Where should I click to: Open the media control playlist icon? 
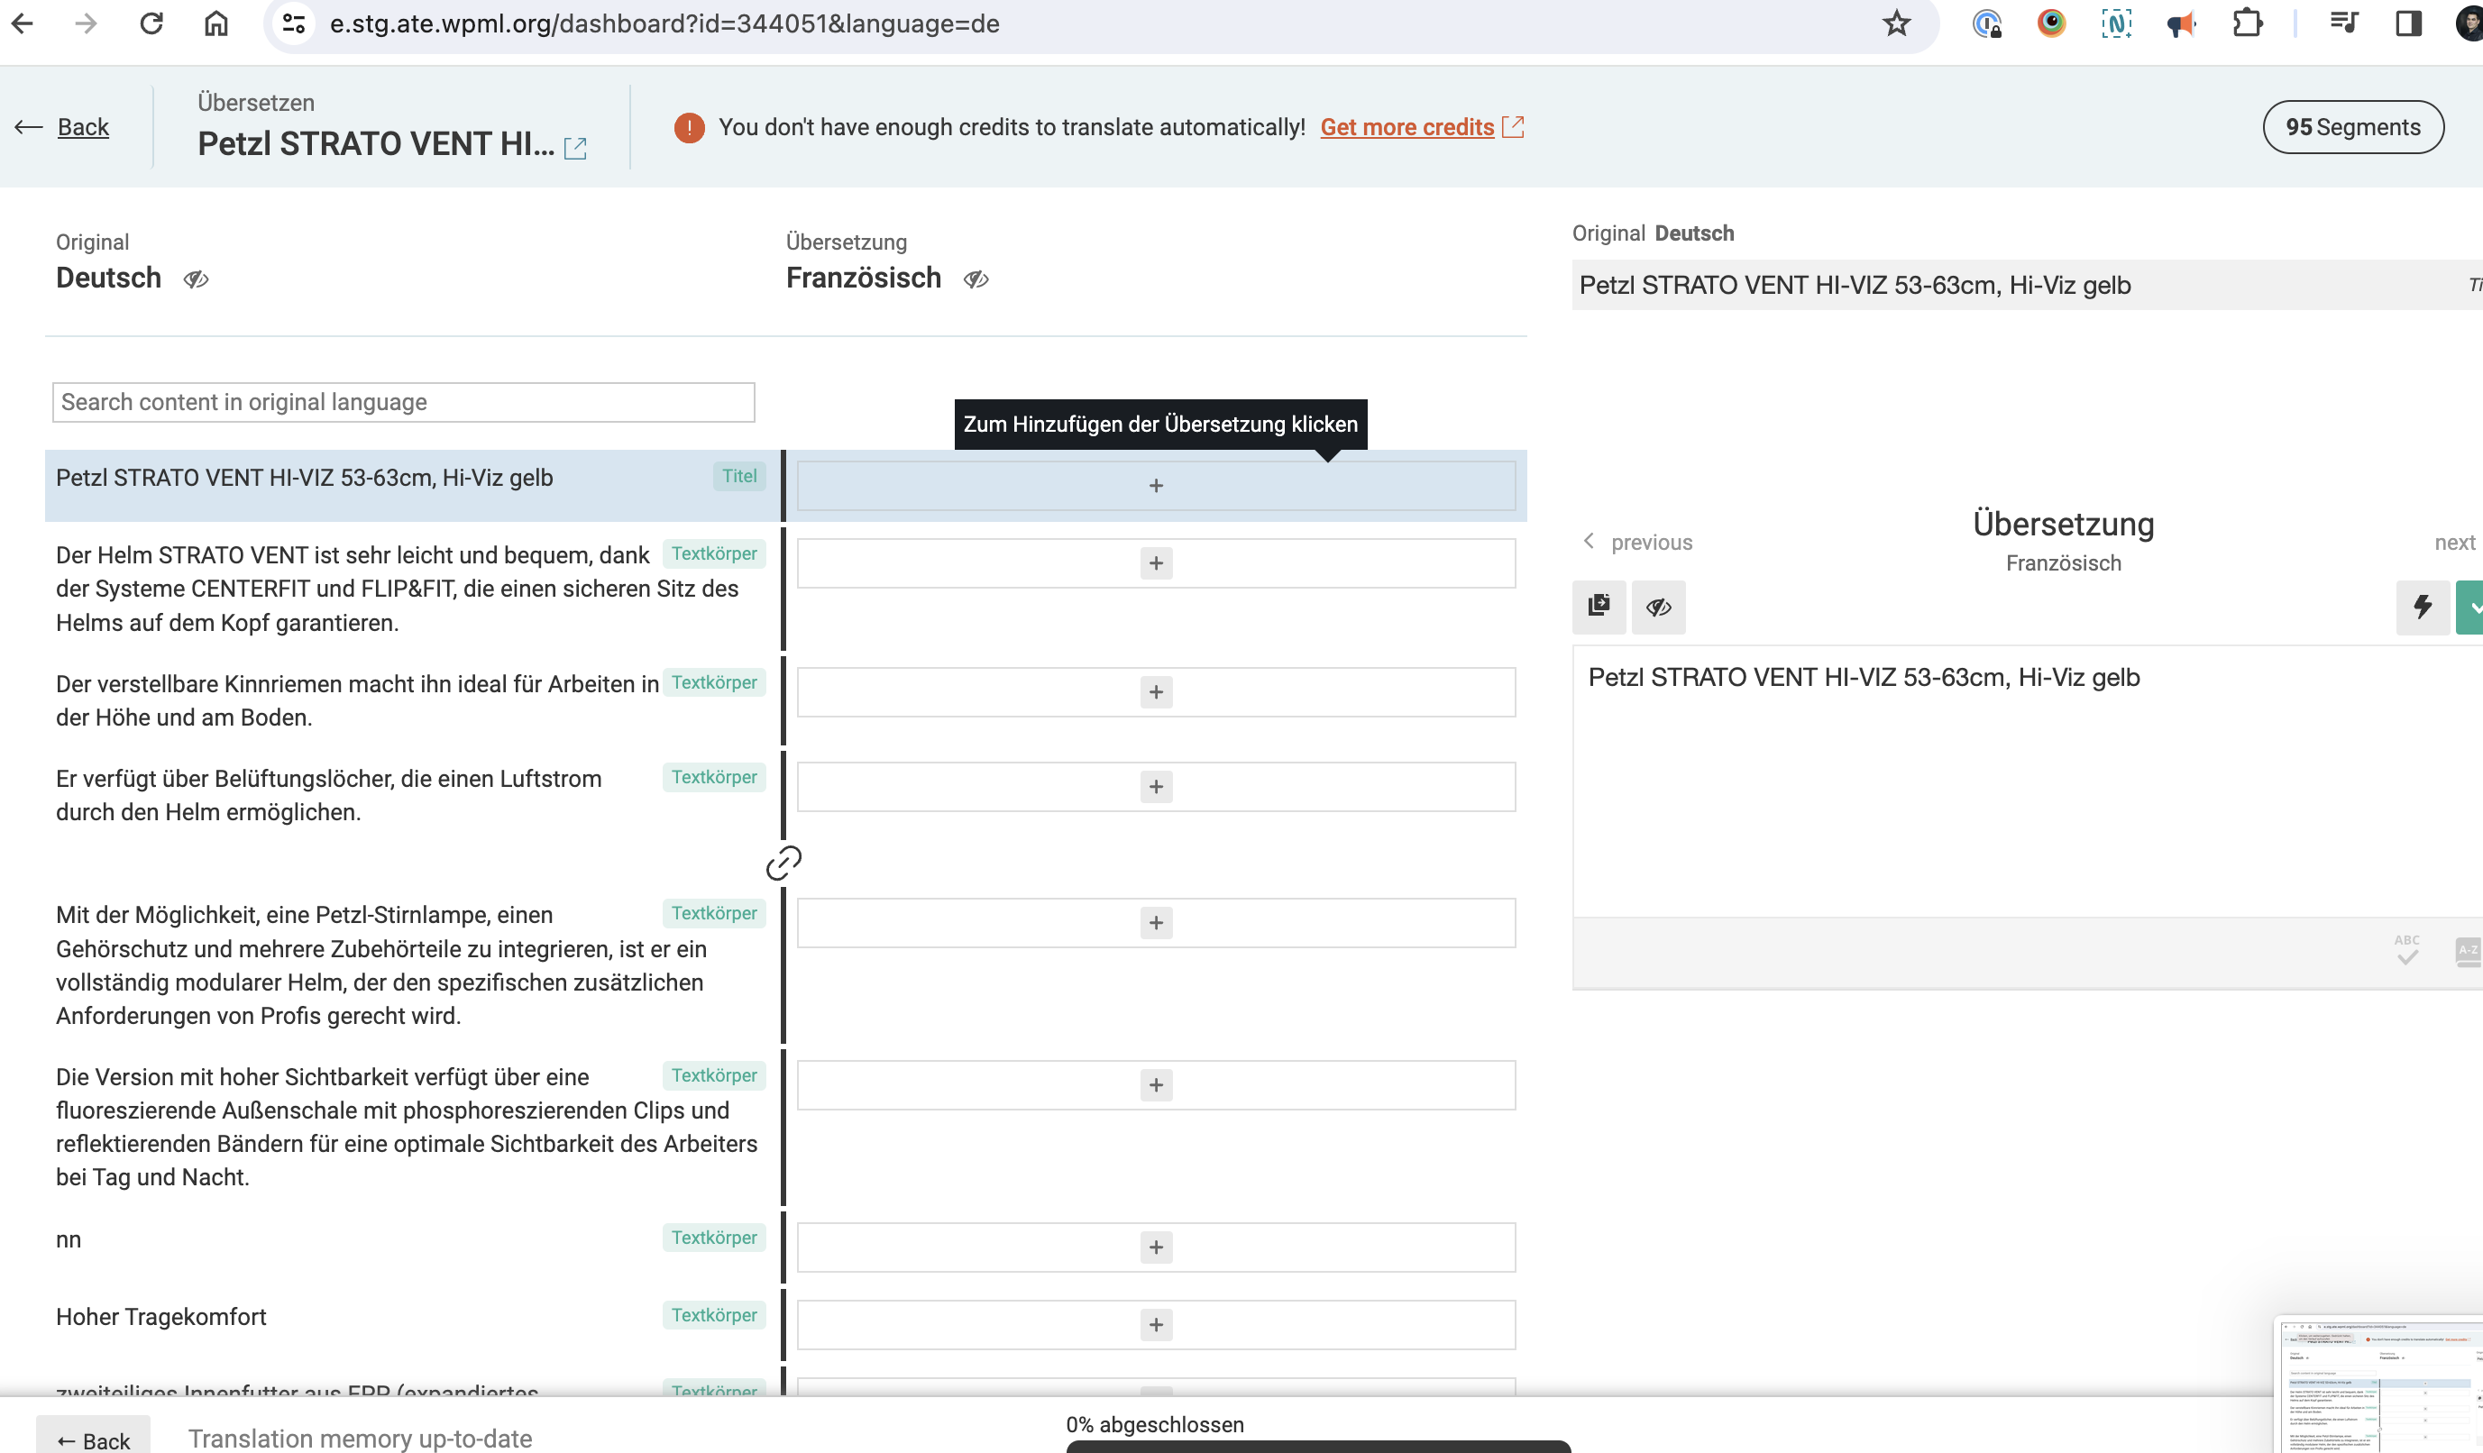tap(2344, 23)
